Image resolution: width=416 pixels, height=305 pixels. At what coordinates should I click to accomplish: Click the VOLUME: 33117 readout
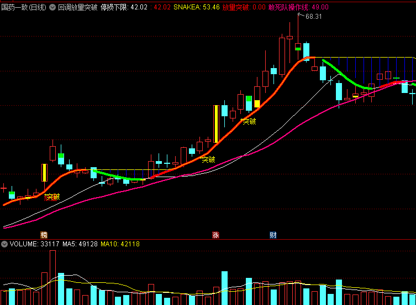pyautogui.click(x=34, y=244)
